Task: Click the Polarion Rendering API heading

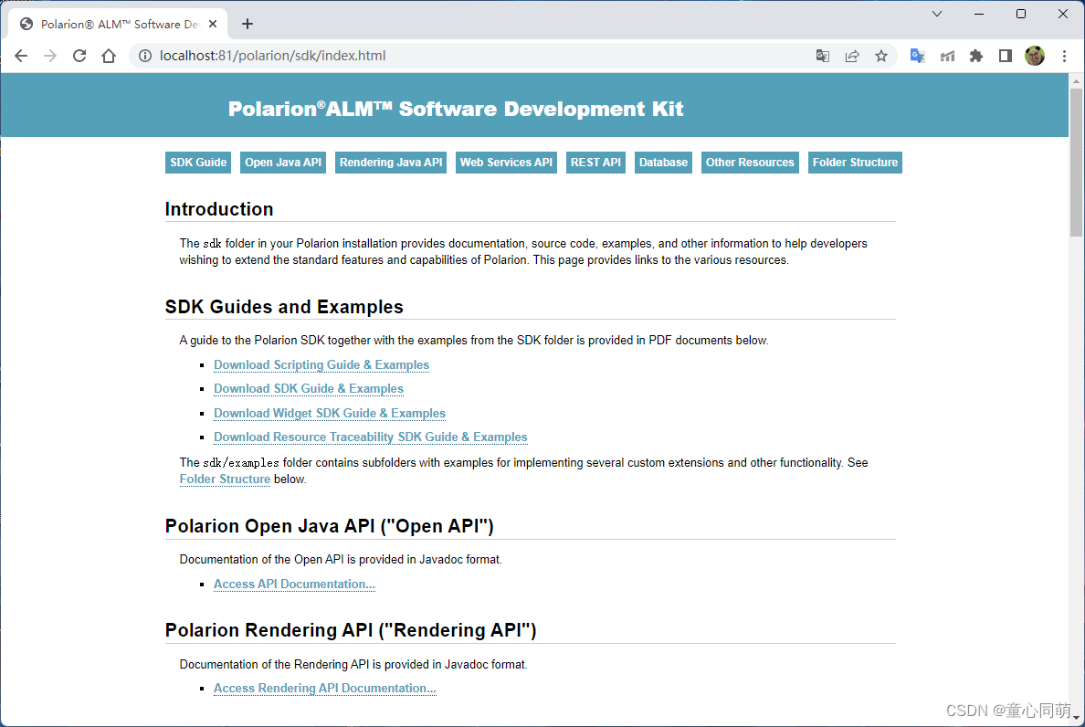Action: 351,630
